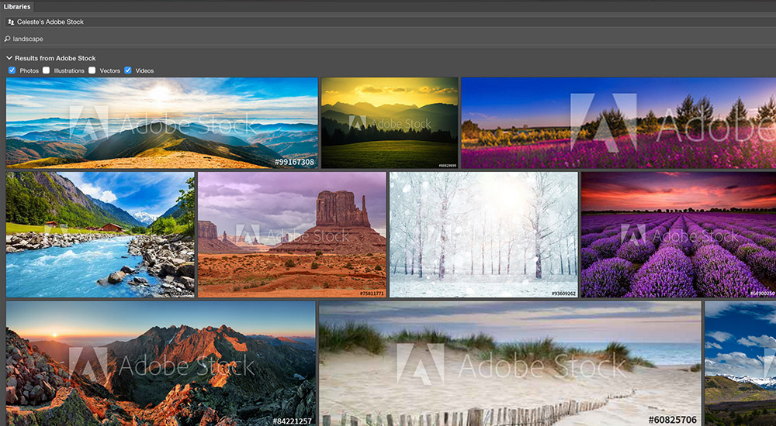Open the Celeste's Adobe Stock library dropdown
Screen dimensions: 776x426
[x=388, y=22]
